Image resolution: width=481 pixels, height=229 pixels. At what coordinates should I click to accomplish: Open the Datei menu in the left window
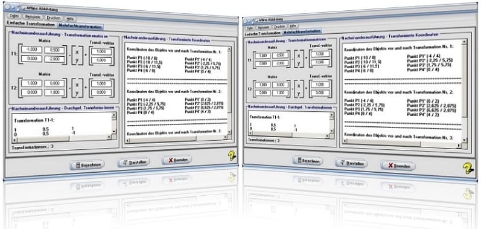point(14,15)
